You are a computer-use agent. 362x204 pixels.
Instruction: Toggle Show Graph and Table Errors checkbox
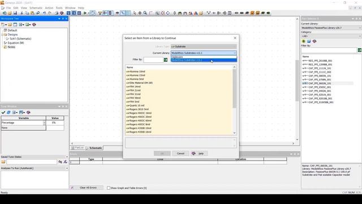coord(109,188)
